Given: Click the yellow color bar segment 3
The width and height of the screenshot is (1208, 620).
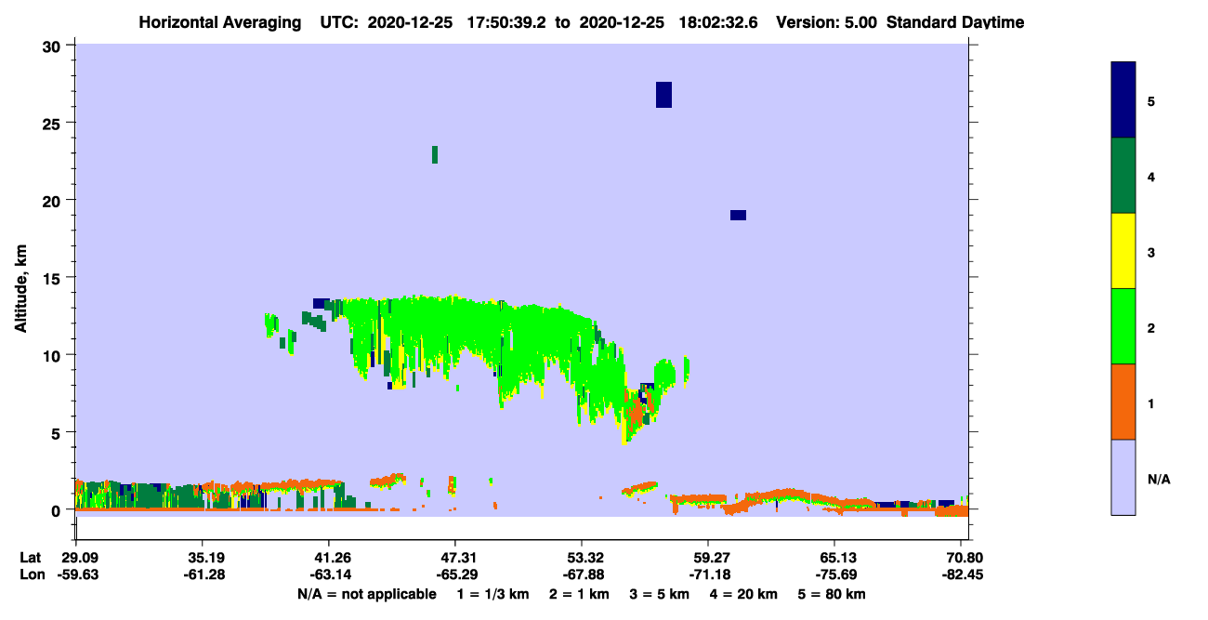Looking at the screenshot, I should [1123, 251].
